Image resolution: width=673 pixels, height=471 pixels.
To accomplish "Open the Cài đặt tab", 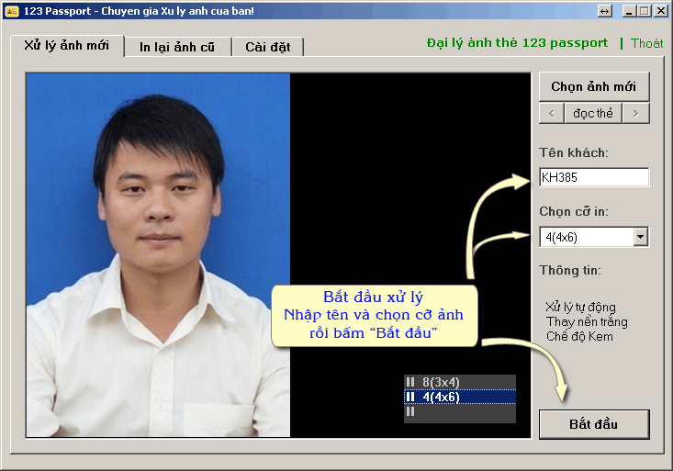I will [x=267, y=47].
